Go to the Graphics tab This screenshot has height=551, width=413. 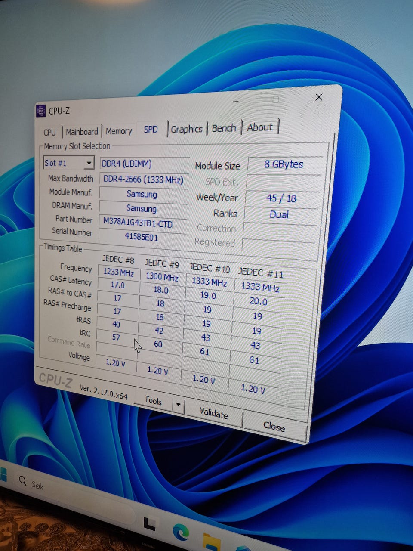(x=187, y=129)
